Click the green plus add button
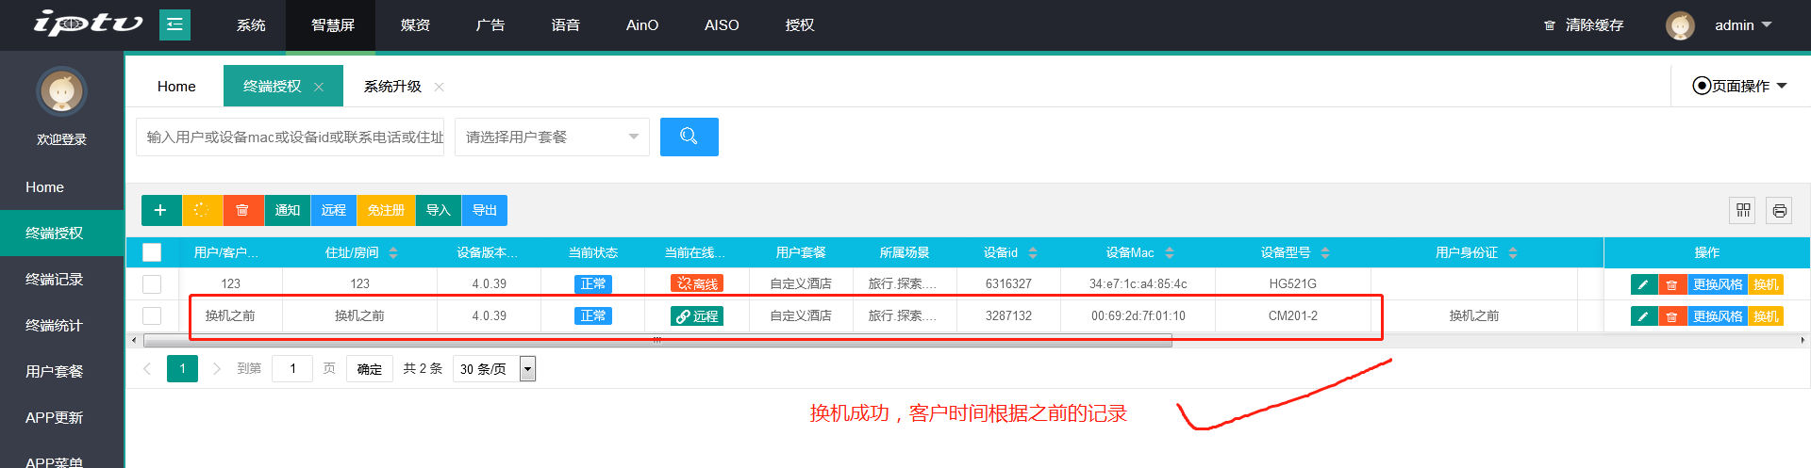The width and height of the screenshot is (1811, 468). 160,210
